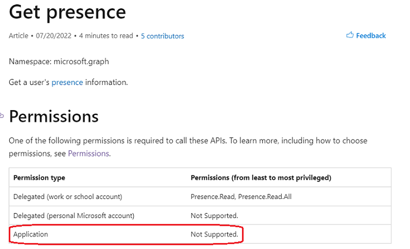
Task: Click the article date 07/20/2022
Action: 54,36
